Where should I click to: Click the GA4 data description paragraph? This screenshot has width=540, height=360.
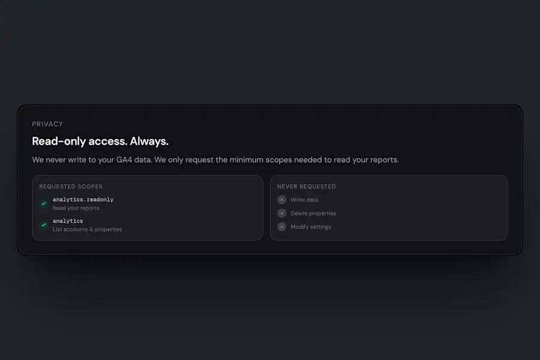pyautogui.click(x=215, y=160)
